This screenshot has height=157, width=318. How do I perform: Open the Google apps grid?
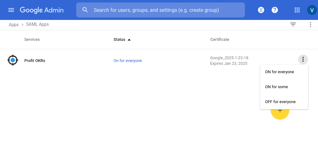click(297, 10)
